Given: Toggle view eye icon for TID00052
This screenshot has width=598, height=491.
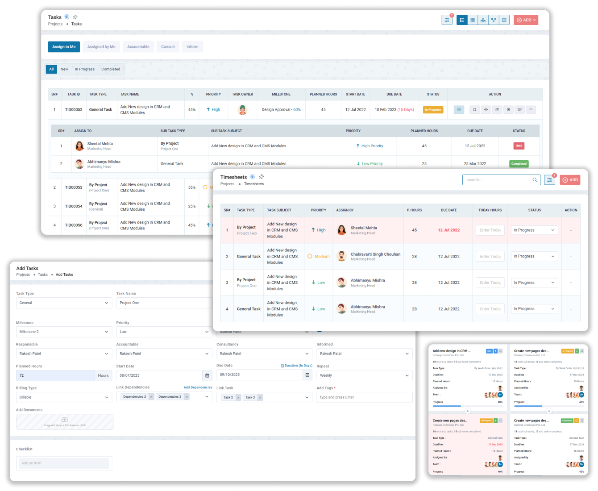Looking at the screenshot, I should click(x=486, y=110).
